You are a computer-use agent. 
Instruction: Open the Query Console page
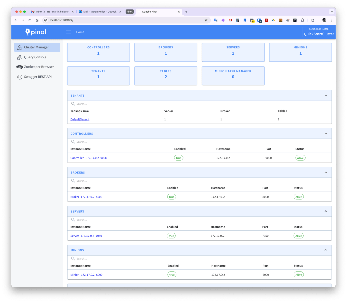[x=35, y=57]
